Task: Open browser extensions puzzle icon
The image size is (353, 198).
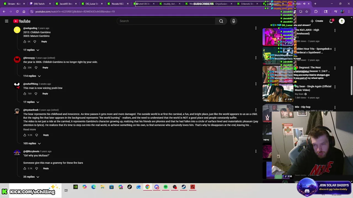Action: click(316, 12)
